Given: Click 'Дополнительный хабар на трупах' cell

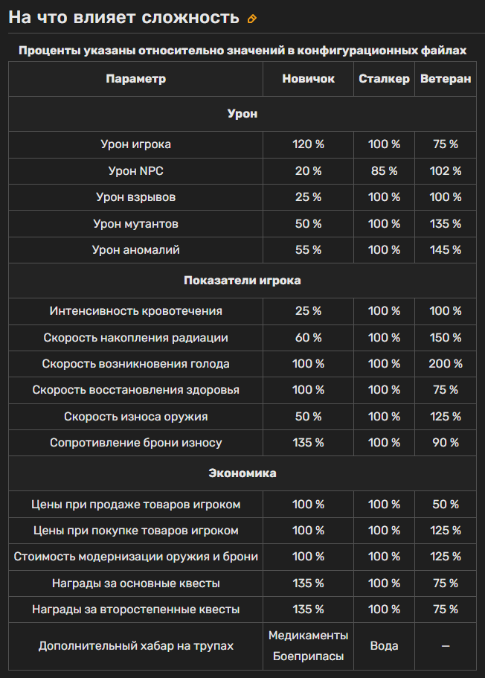Looking at the screenshot, I should [135, 646].
